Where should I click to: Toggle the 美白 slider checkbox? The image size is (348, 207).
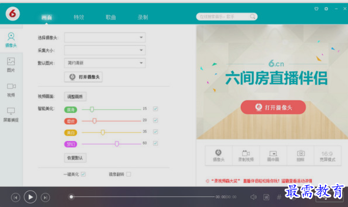[155, 132]
